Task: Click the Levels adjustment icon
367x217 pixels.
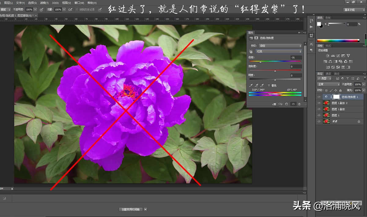Action: point(333,56)
